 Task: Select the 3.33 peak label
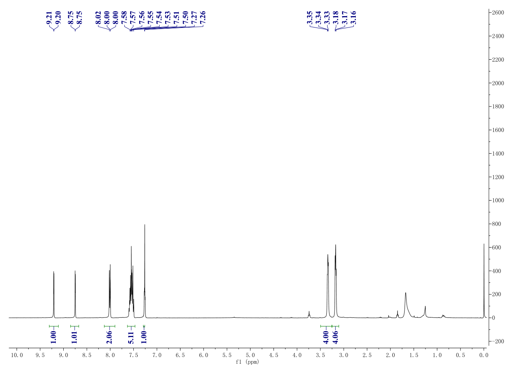click(x=327, y=18)
